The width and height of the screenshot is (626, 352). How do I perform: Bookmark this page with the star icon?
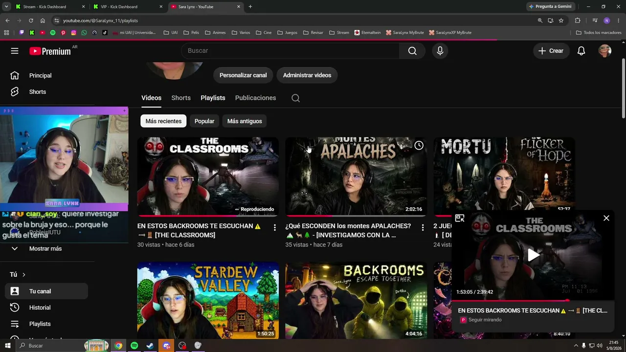[561, 21]
